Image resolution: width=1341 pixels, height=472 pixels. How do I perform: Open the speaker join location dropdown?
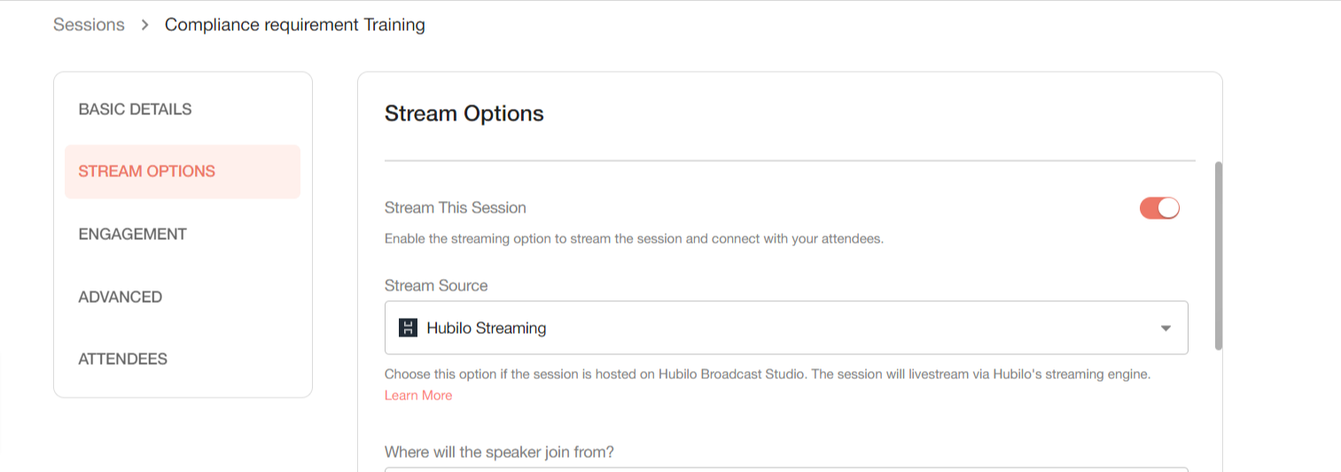pos(786,469)
